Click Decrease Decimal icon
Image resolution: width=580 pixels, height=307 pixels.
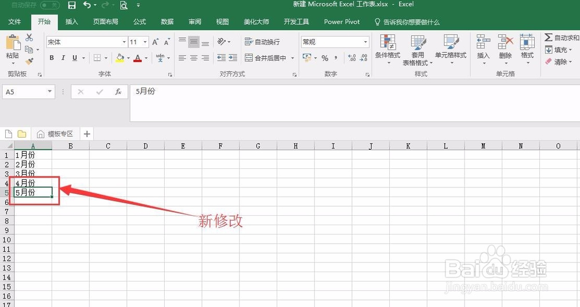364,58
